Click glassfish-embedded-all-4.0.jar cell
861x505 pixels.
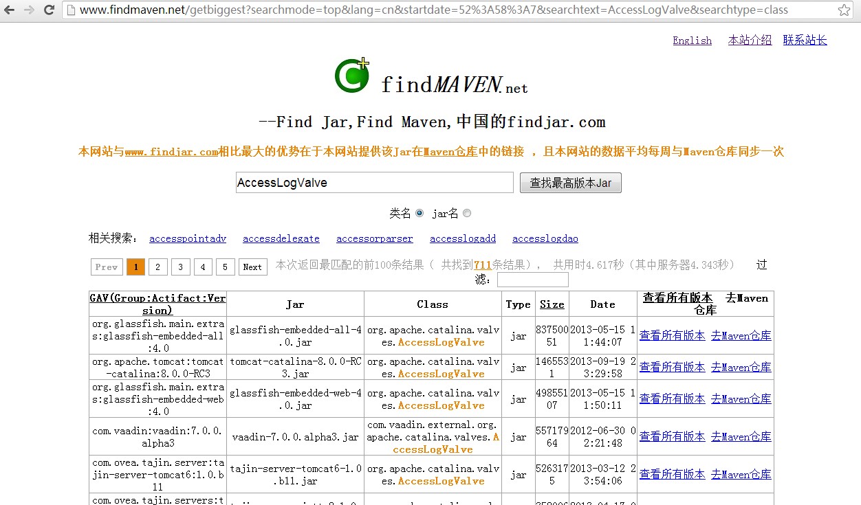pyautogui.click(x=295, y=336)
